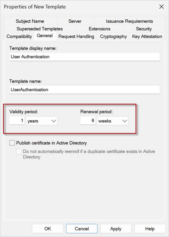Switch to the Compatibility tab
The height and width of the screenshot is (237, 169).
[19, 36]
